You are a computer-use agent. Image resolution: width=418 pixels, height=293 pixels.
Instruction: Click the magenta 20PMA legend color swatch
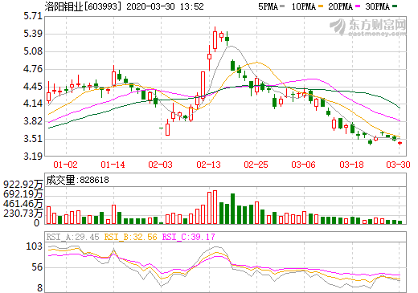pyautogui.click(x=358, y=6)
